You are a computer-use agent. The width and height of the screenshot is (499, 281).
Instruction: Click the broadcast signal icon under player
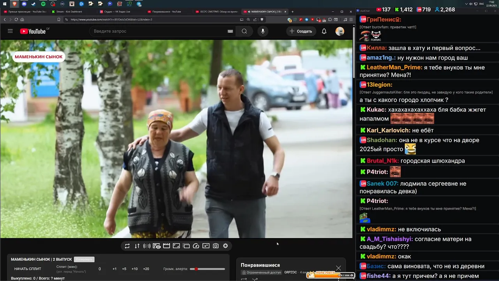pyautogui.click(x=147, y=246)
